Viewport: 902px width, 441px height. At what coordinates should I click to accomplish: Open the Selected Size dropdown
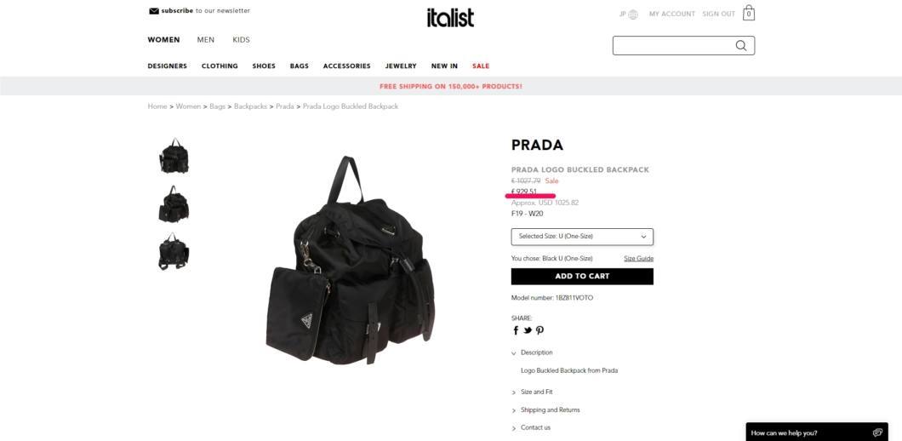[582, 237]
